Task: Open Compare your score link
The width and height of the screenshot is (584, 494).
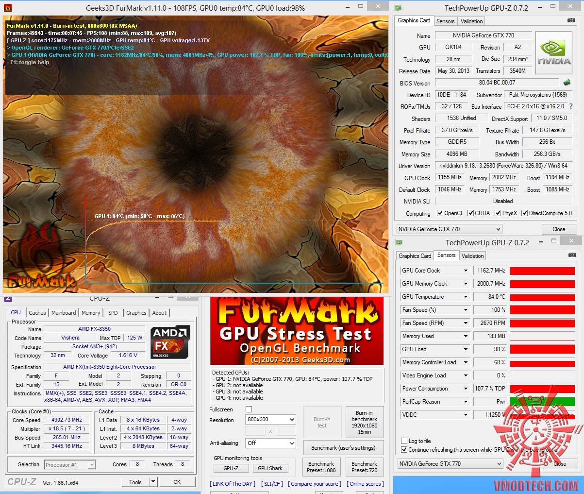Action: tap(315, 484)
